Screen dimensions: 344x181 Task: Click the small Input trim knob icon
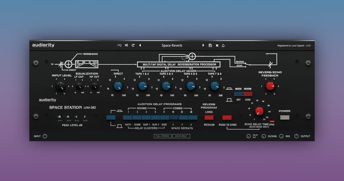coord(45,136)
